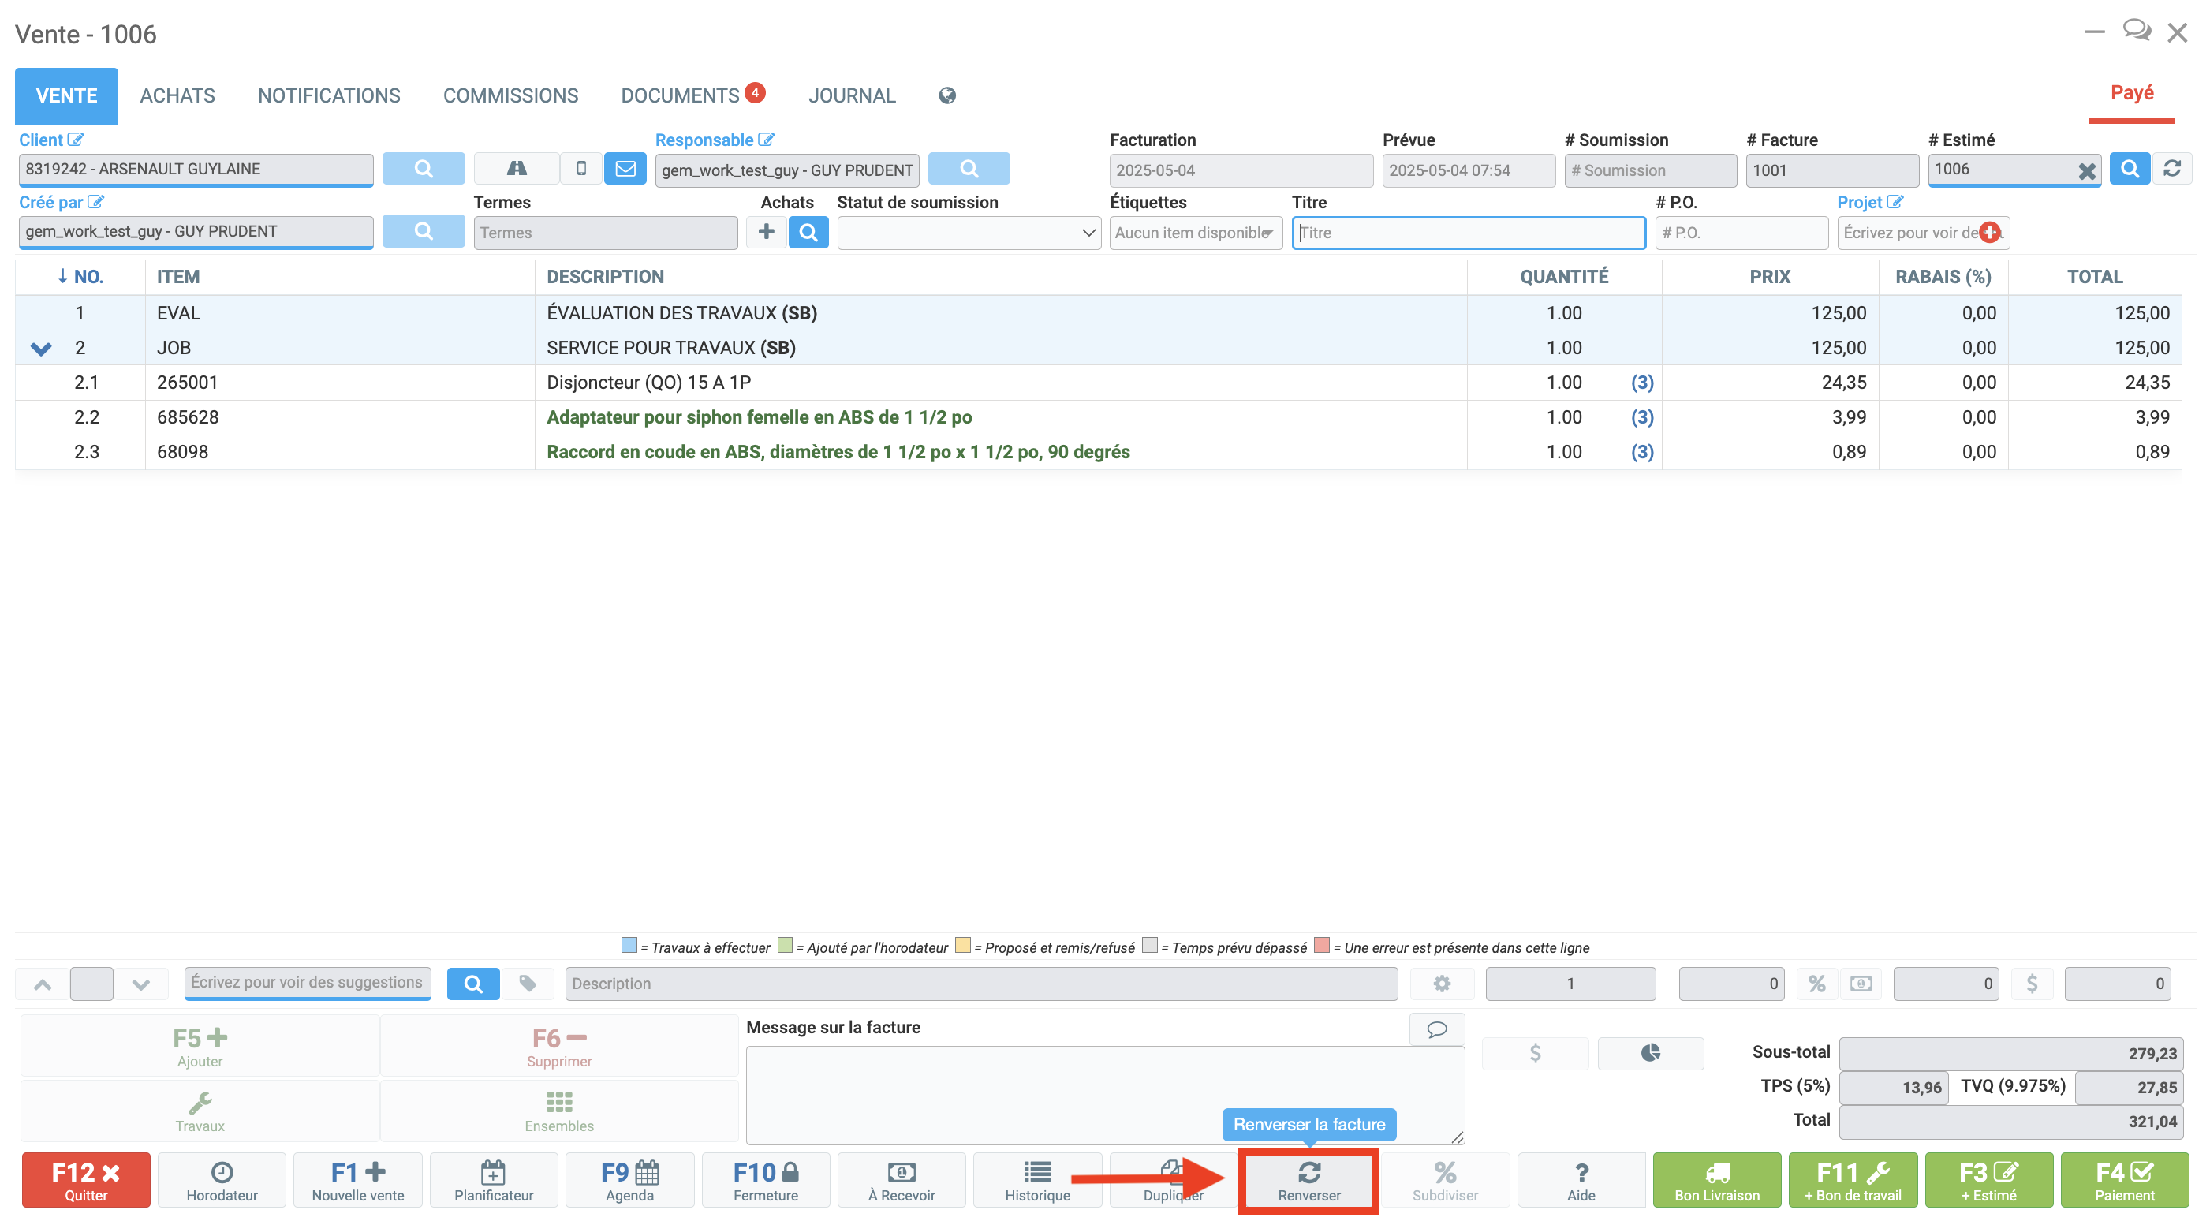2210x1221 pixels.
Task: Click the F12 Quitter button
Action: point(86,1181)
